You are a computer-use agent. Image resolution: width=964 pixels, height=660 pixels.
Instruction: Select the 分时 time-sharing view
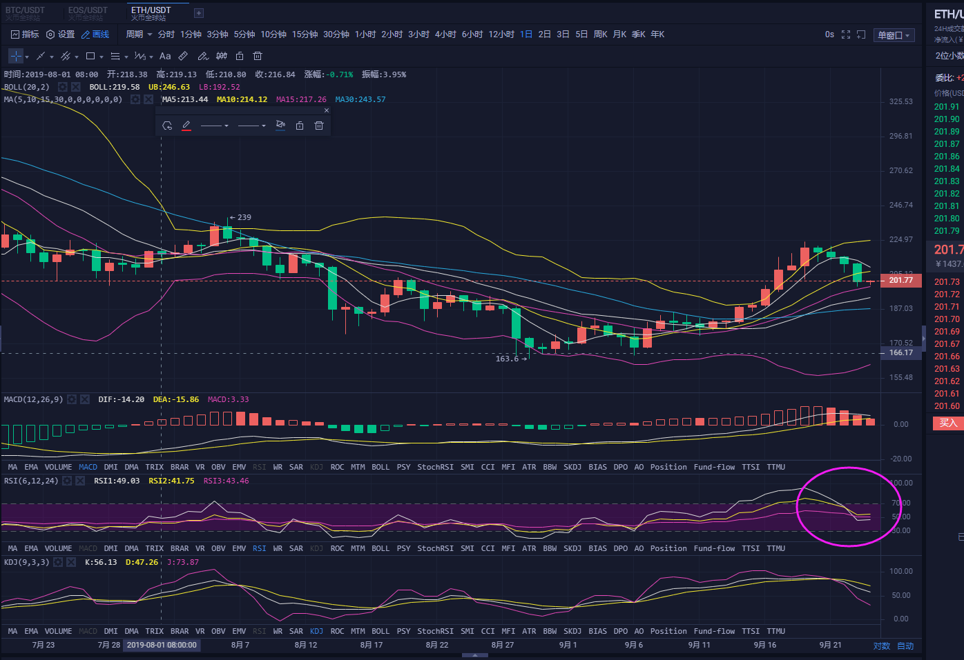[x=166, y=34]
